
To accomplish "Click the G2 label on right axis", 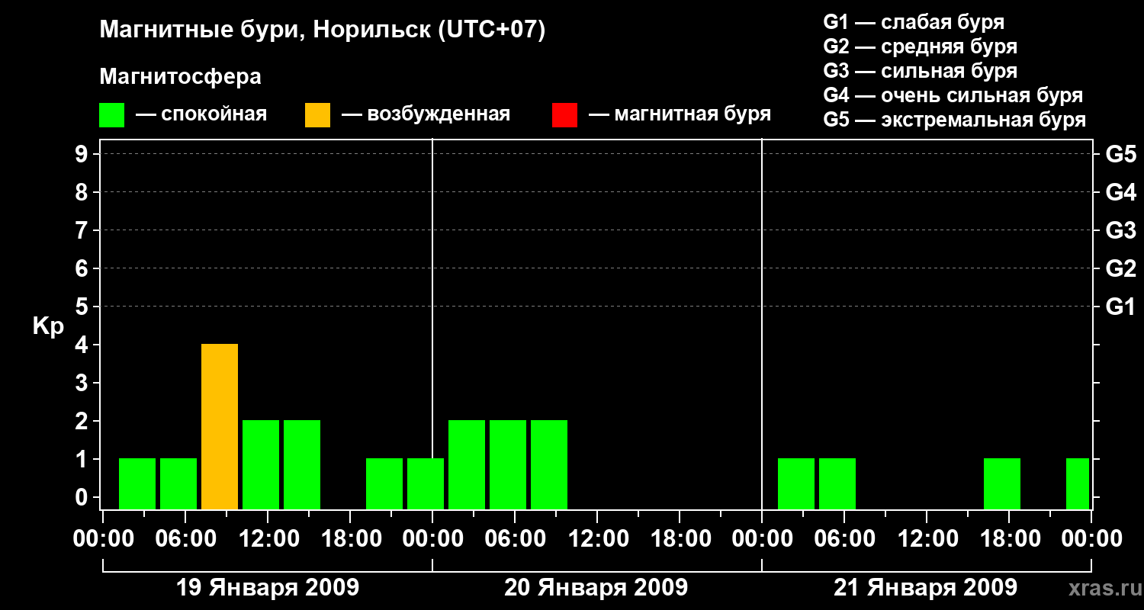I will [1120, 269].
